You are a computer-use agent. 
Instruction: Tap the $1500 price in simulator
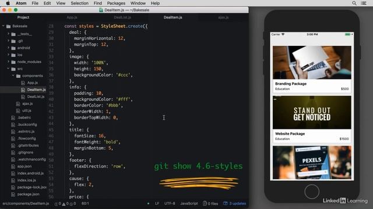click(x=344, y=139)
